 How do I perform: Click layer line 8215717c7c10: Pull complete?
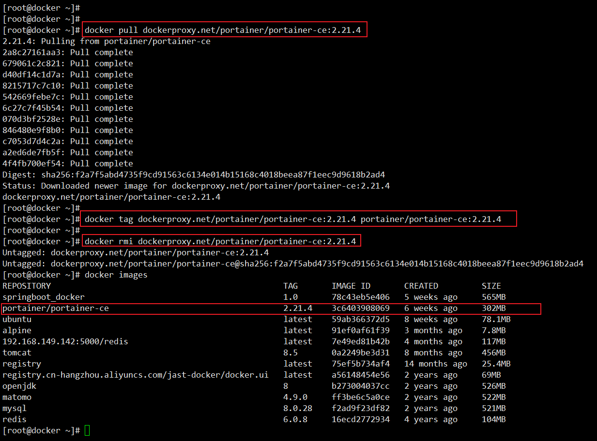click(68, 86)
